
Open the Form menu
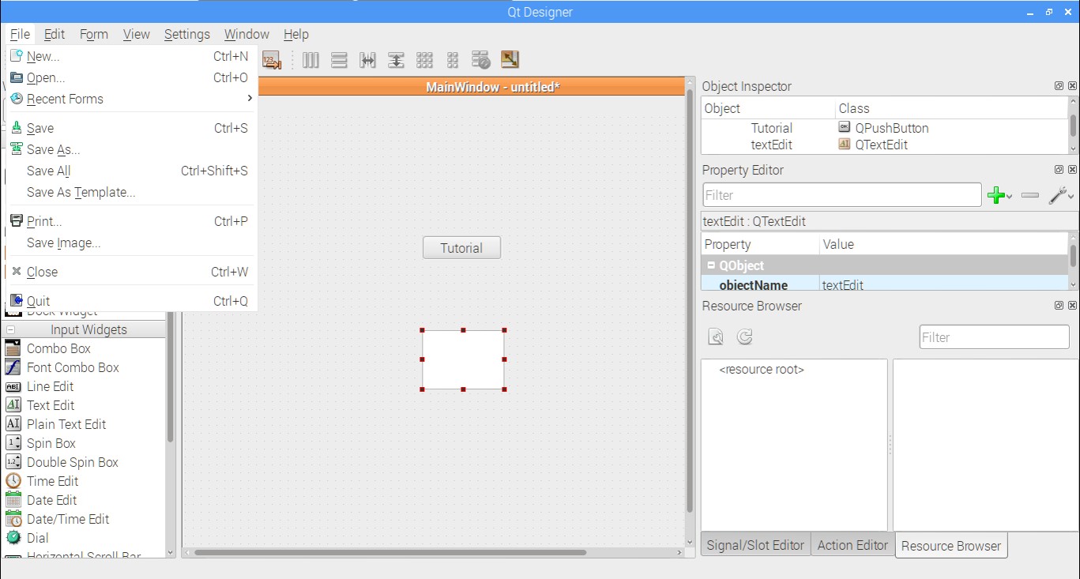[93, 34]
